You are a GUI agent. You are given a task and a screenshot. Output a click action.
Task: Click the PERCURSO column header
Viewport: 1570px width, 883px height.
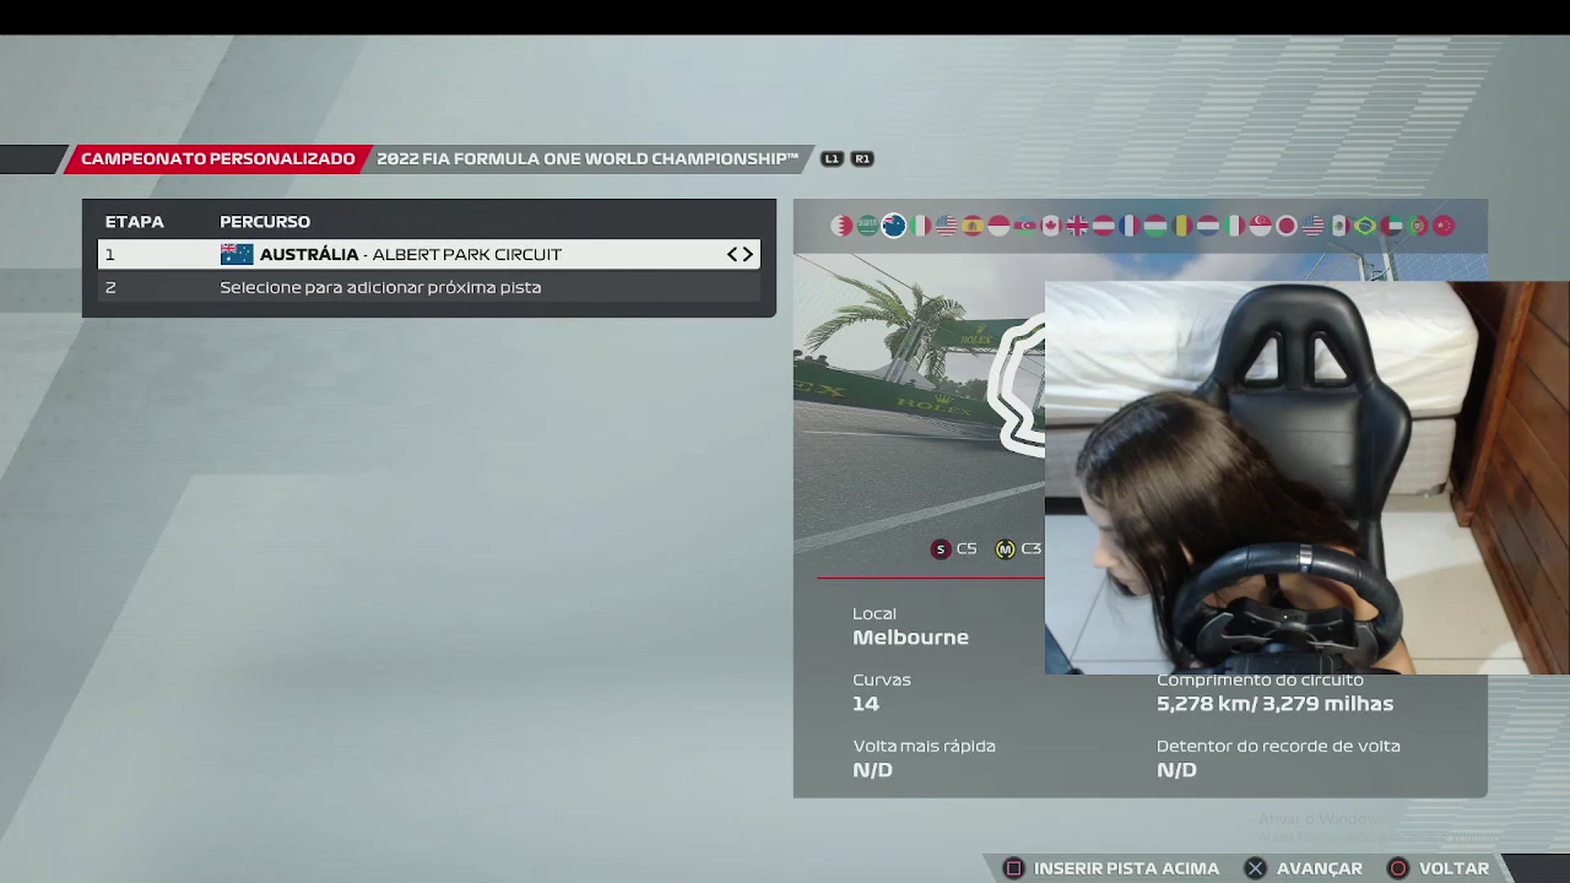point(265,222)
